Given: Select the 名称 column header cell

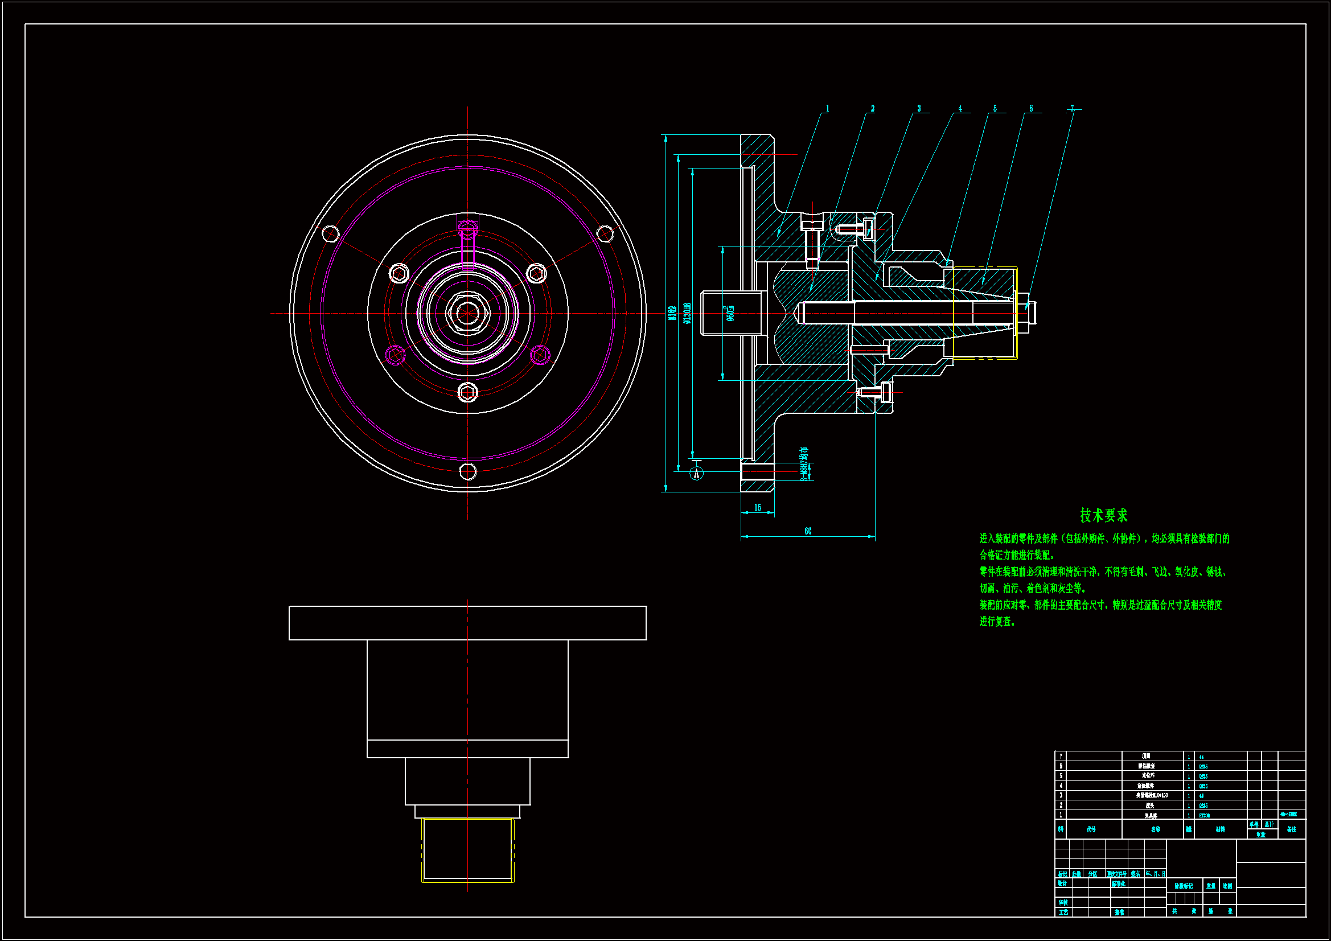Looking at the screenshot, I should 1155,829.
